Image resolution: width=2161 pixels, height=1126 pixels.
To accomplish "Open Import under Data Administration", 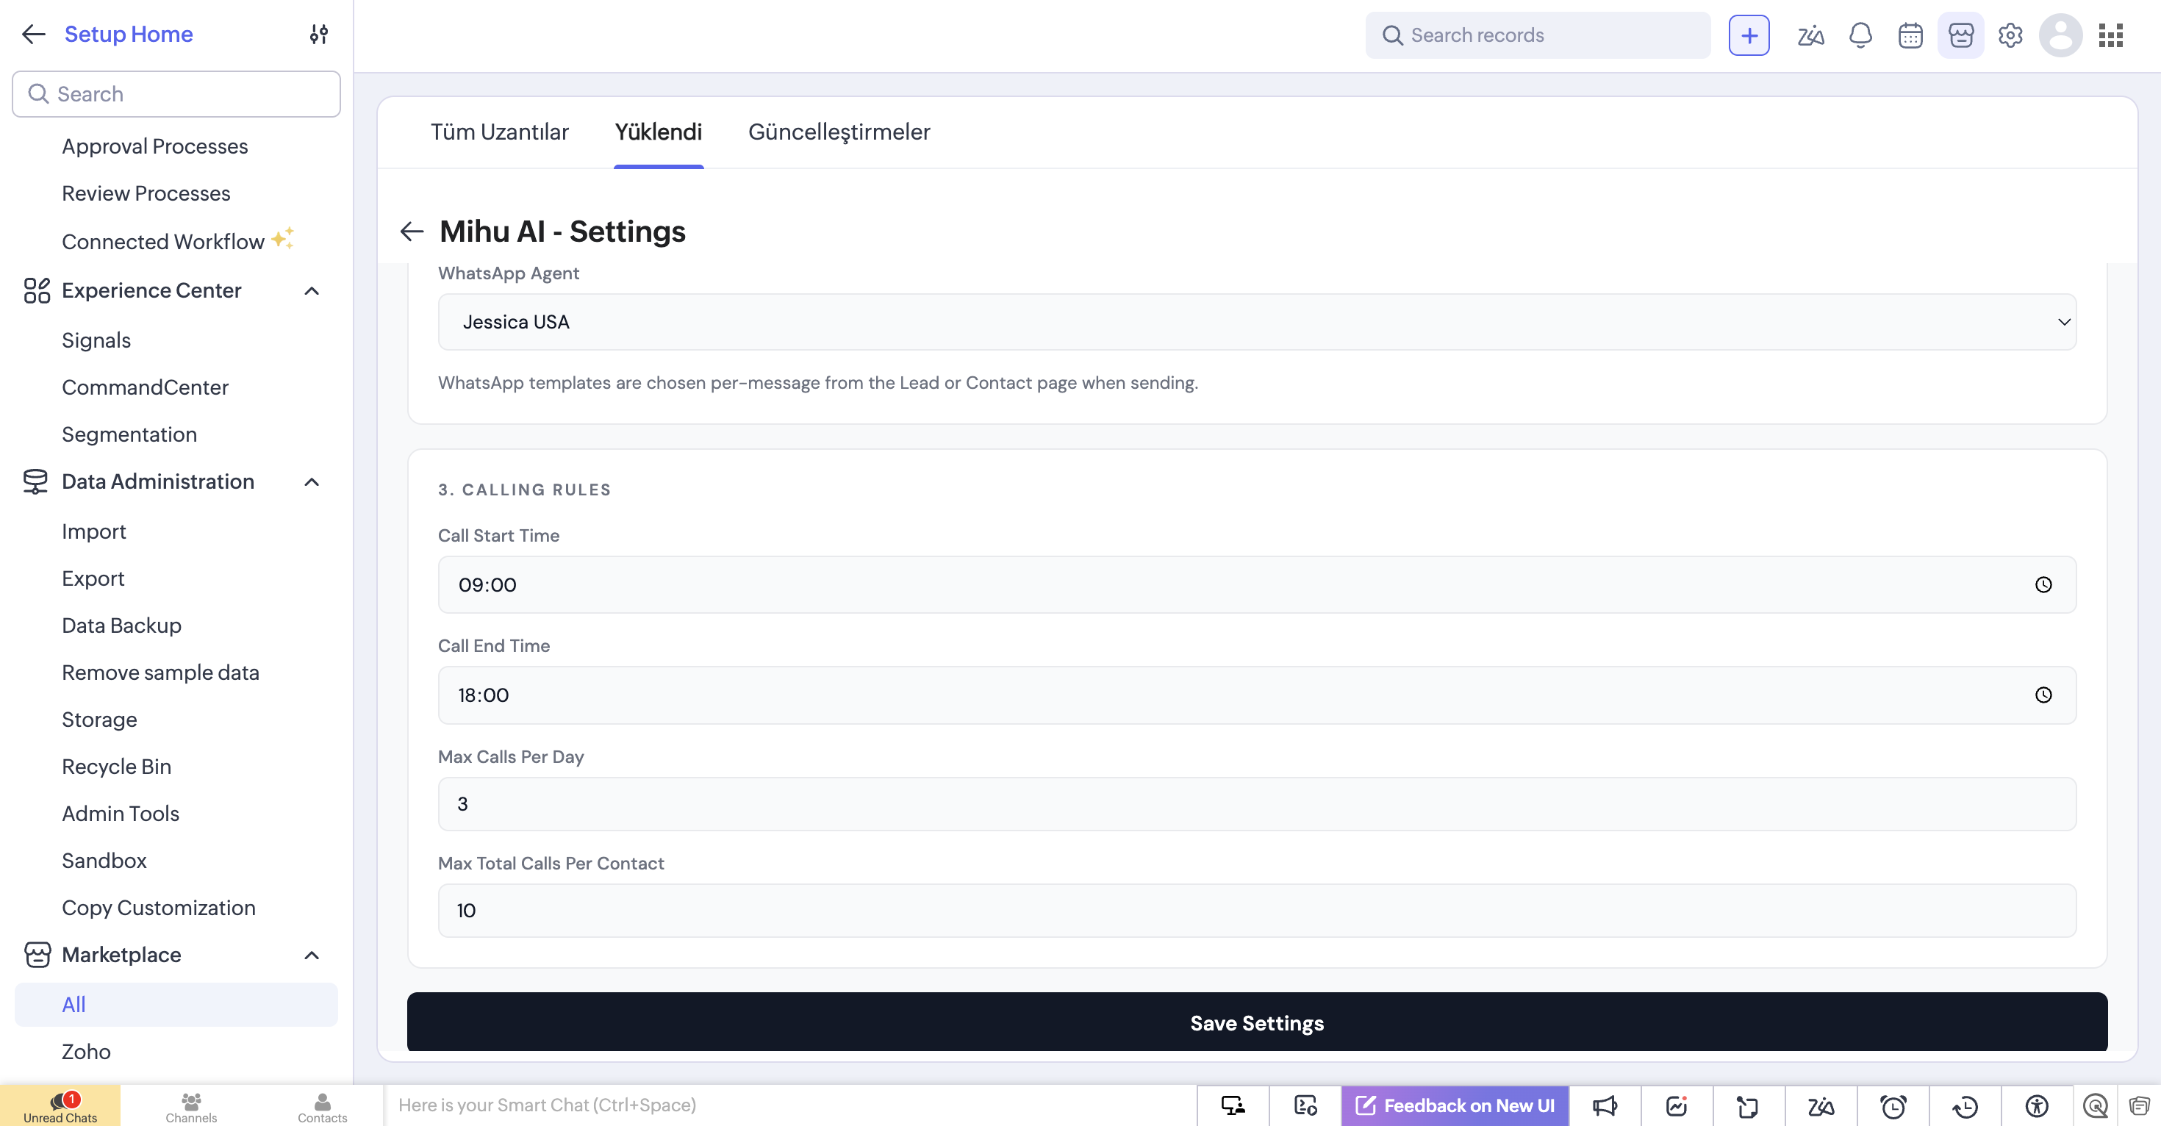I will coord(94,531).
